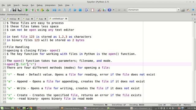
Task: Click the /home/main working directory field
Action: point(152,10)
